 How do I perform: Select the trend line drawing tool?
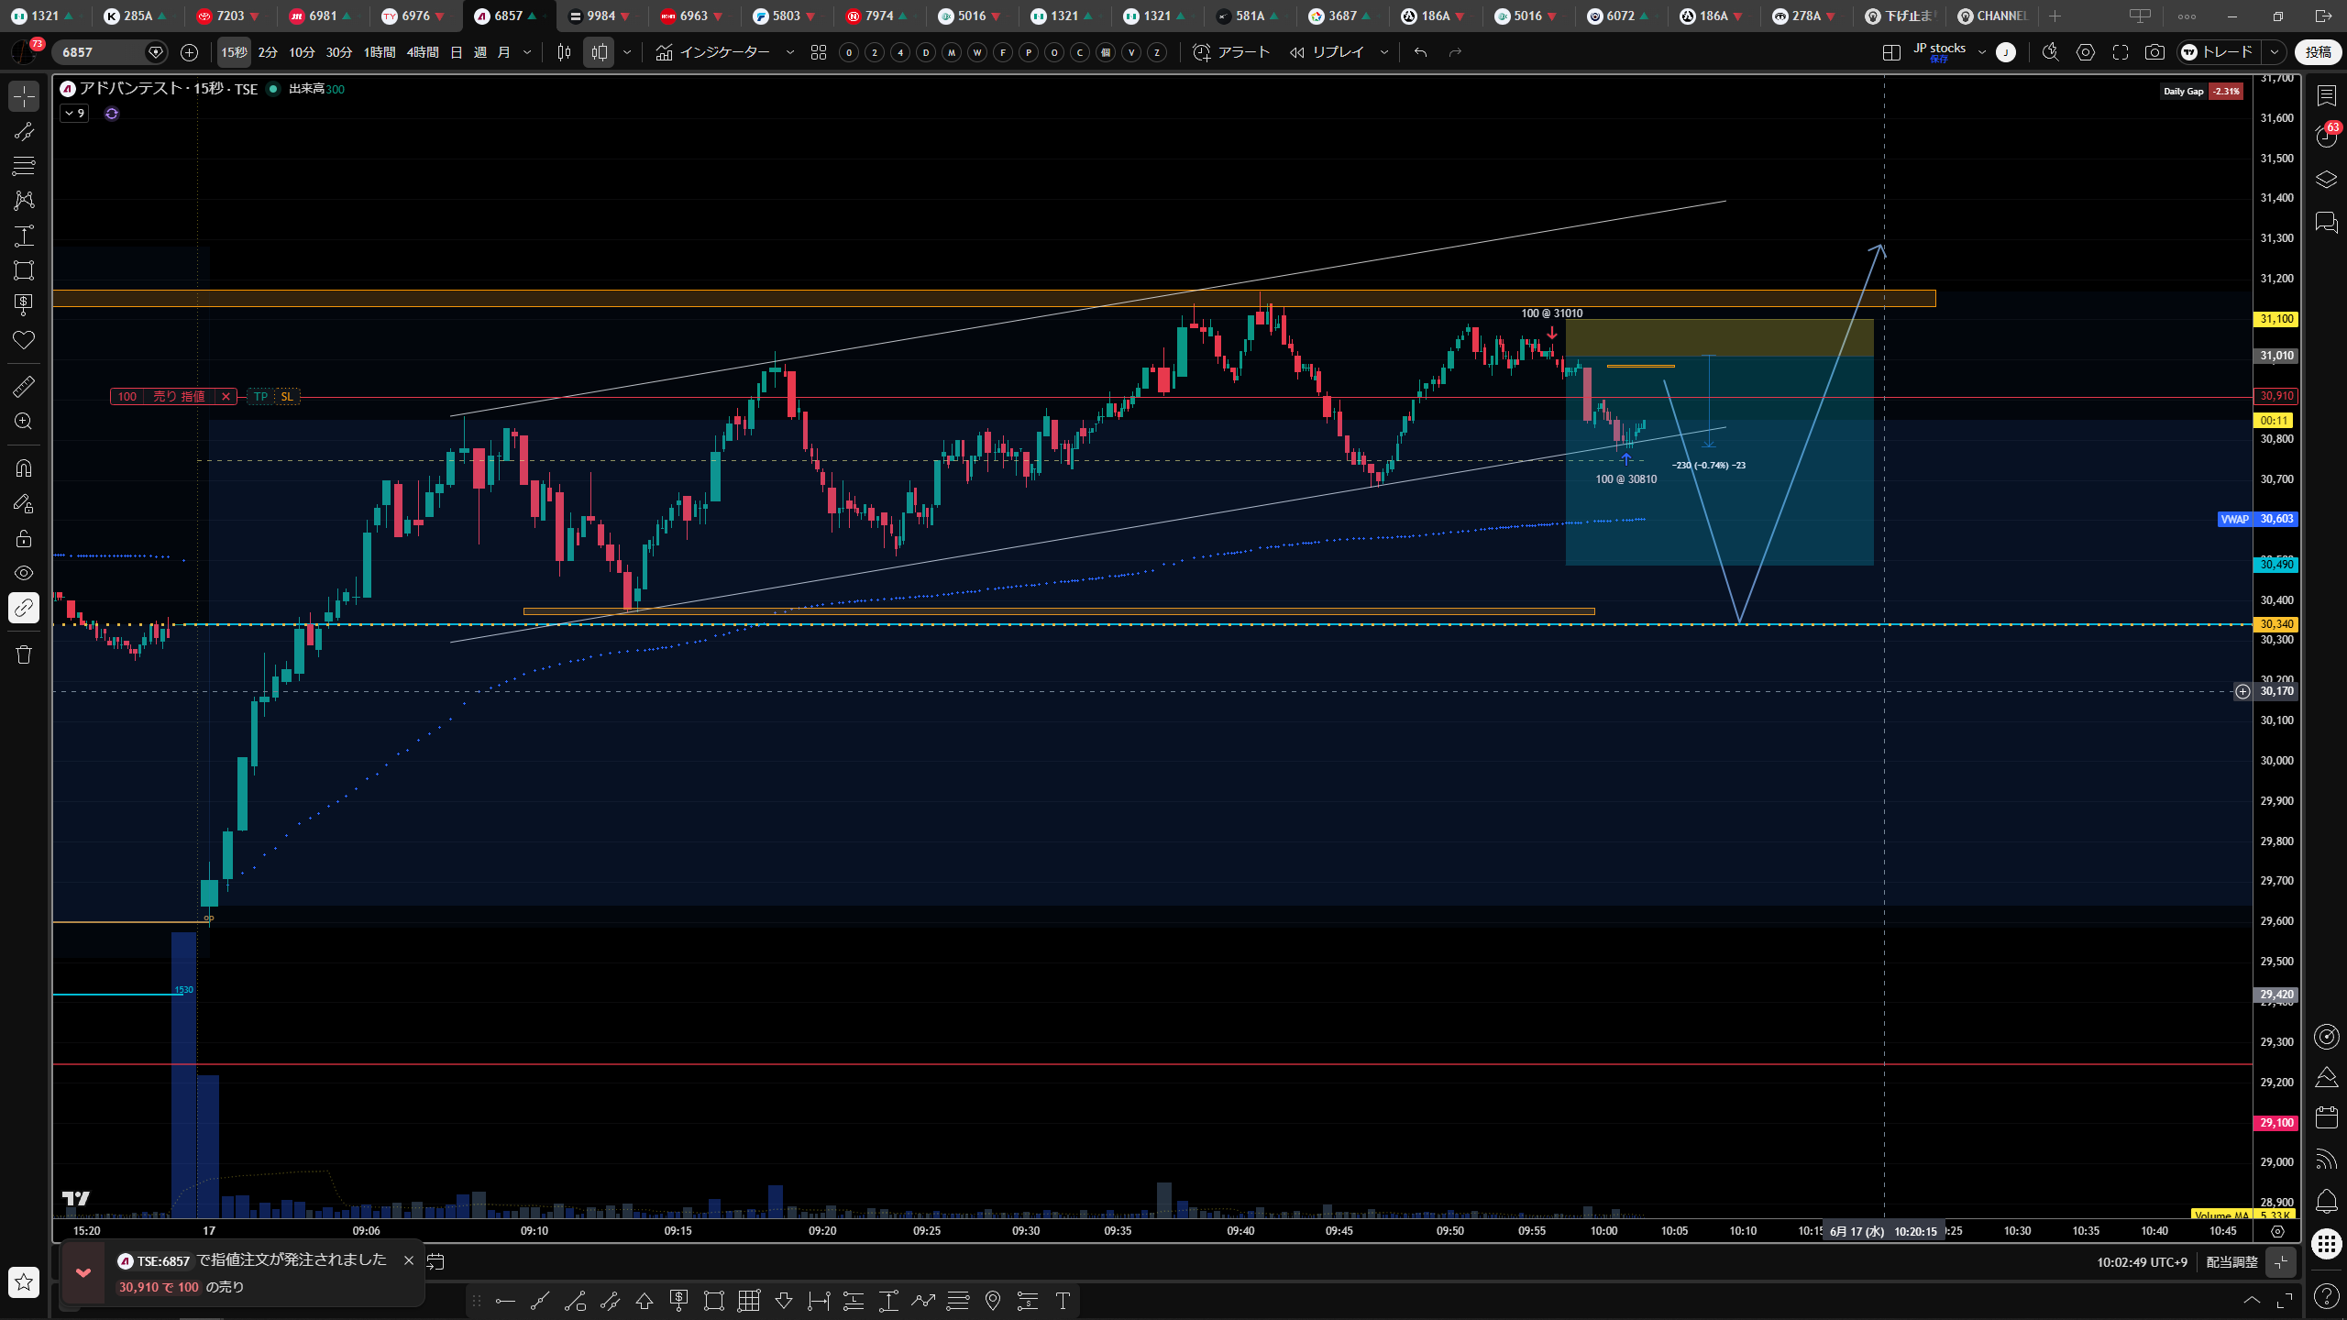(x=24, y=132)
